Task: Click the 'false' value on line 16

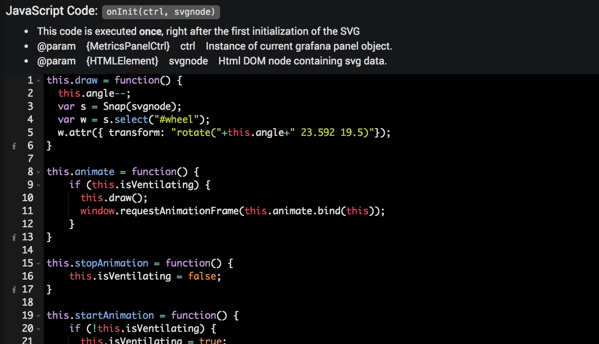Action: pos(203,276)
